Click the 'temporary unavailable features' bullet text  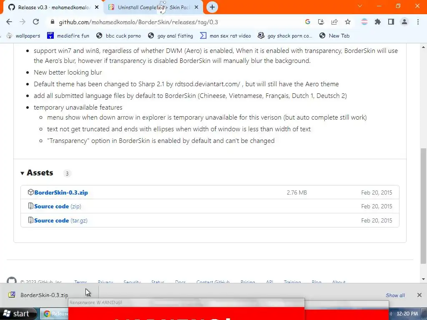(78, 107)
